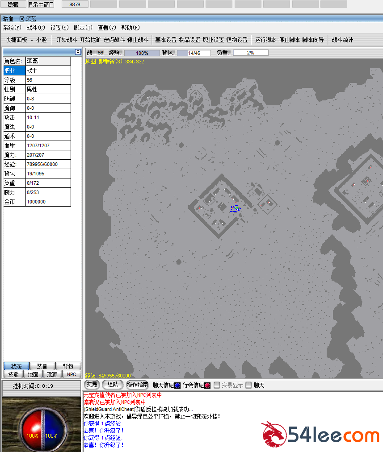This screenshot has height=452, width=383.
Task: Toggle the 聊天 checkbox
Action: point(249,385)
